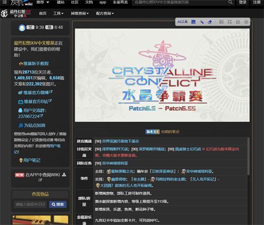Select the blue image tool in the floating toolbar

(x=193, y=22)
